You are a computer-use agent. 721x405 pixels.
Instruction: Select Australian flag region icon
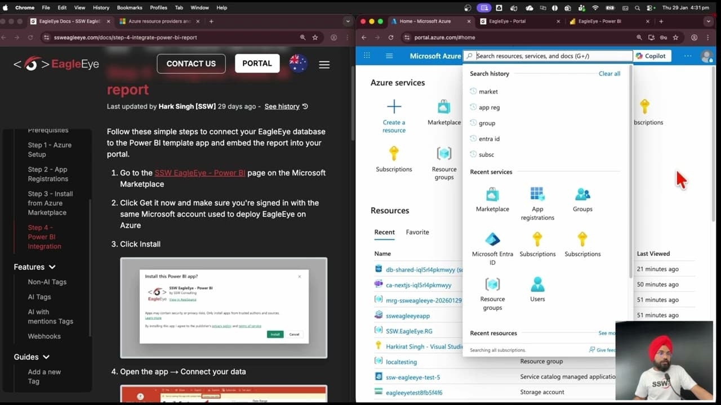pos(298,64)
